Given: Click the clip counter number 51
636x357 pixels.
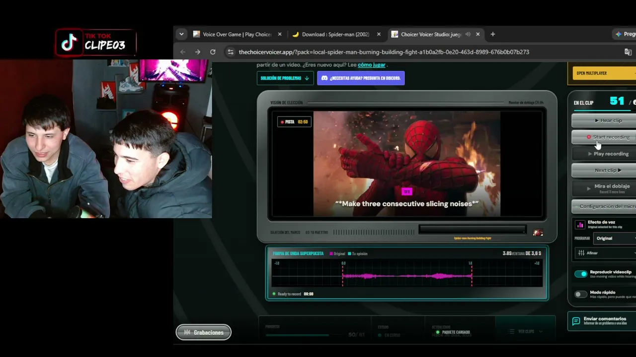Looking at the screenshot, I should pyautogui.click(x=617, y=101).
